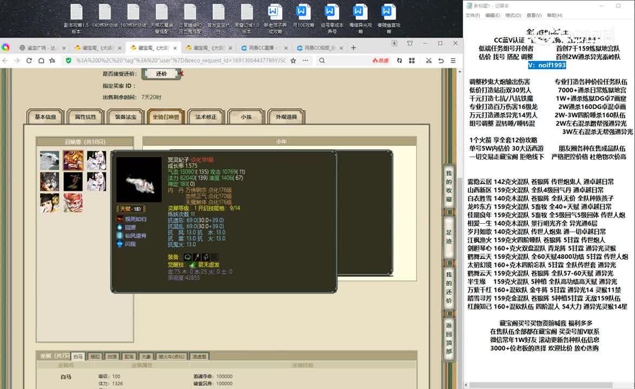
Task: Open the 组号零成本养号 document icon
Action: coord(332,18)
